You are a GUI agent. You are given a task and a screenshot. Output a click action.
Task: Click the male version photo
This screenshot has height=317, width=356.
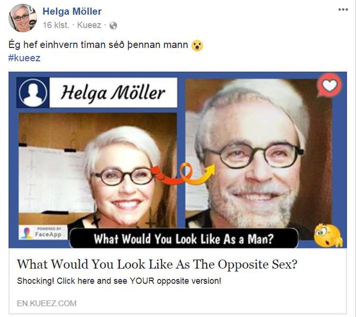(259, 153)
